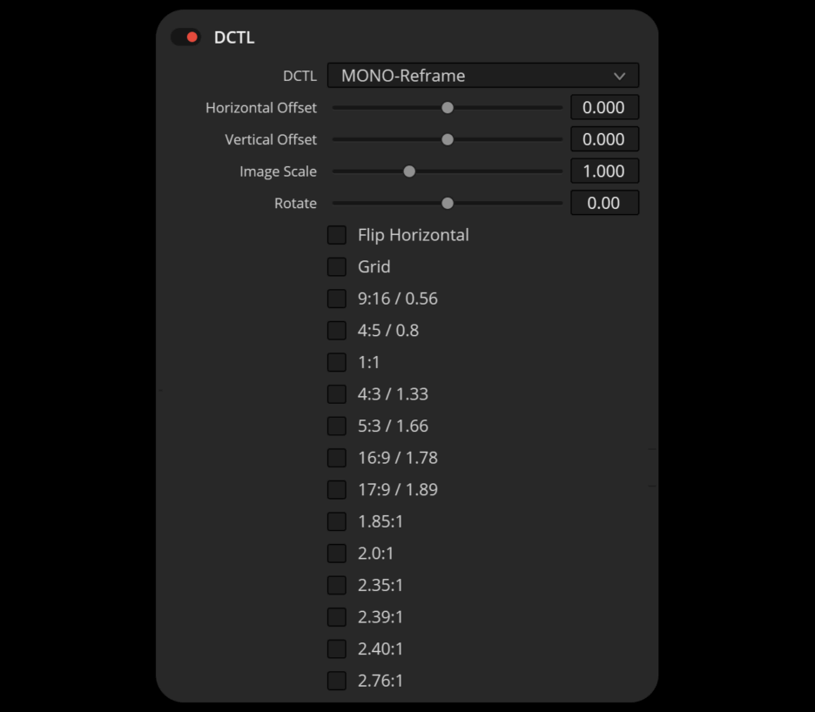This screenshot has width=815, height=712.
Task: Select the 1:1 aspect ratio checkbox
Action: click(337, 362)
